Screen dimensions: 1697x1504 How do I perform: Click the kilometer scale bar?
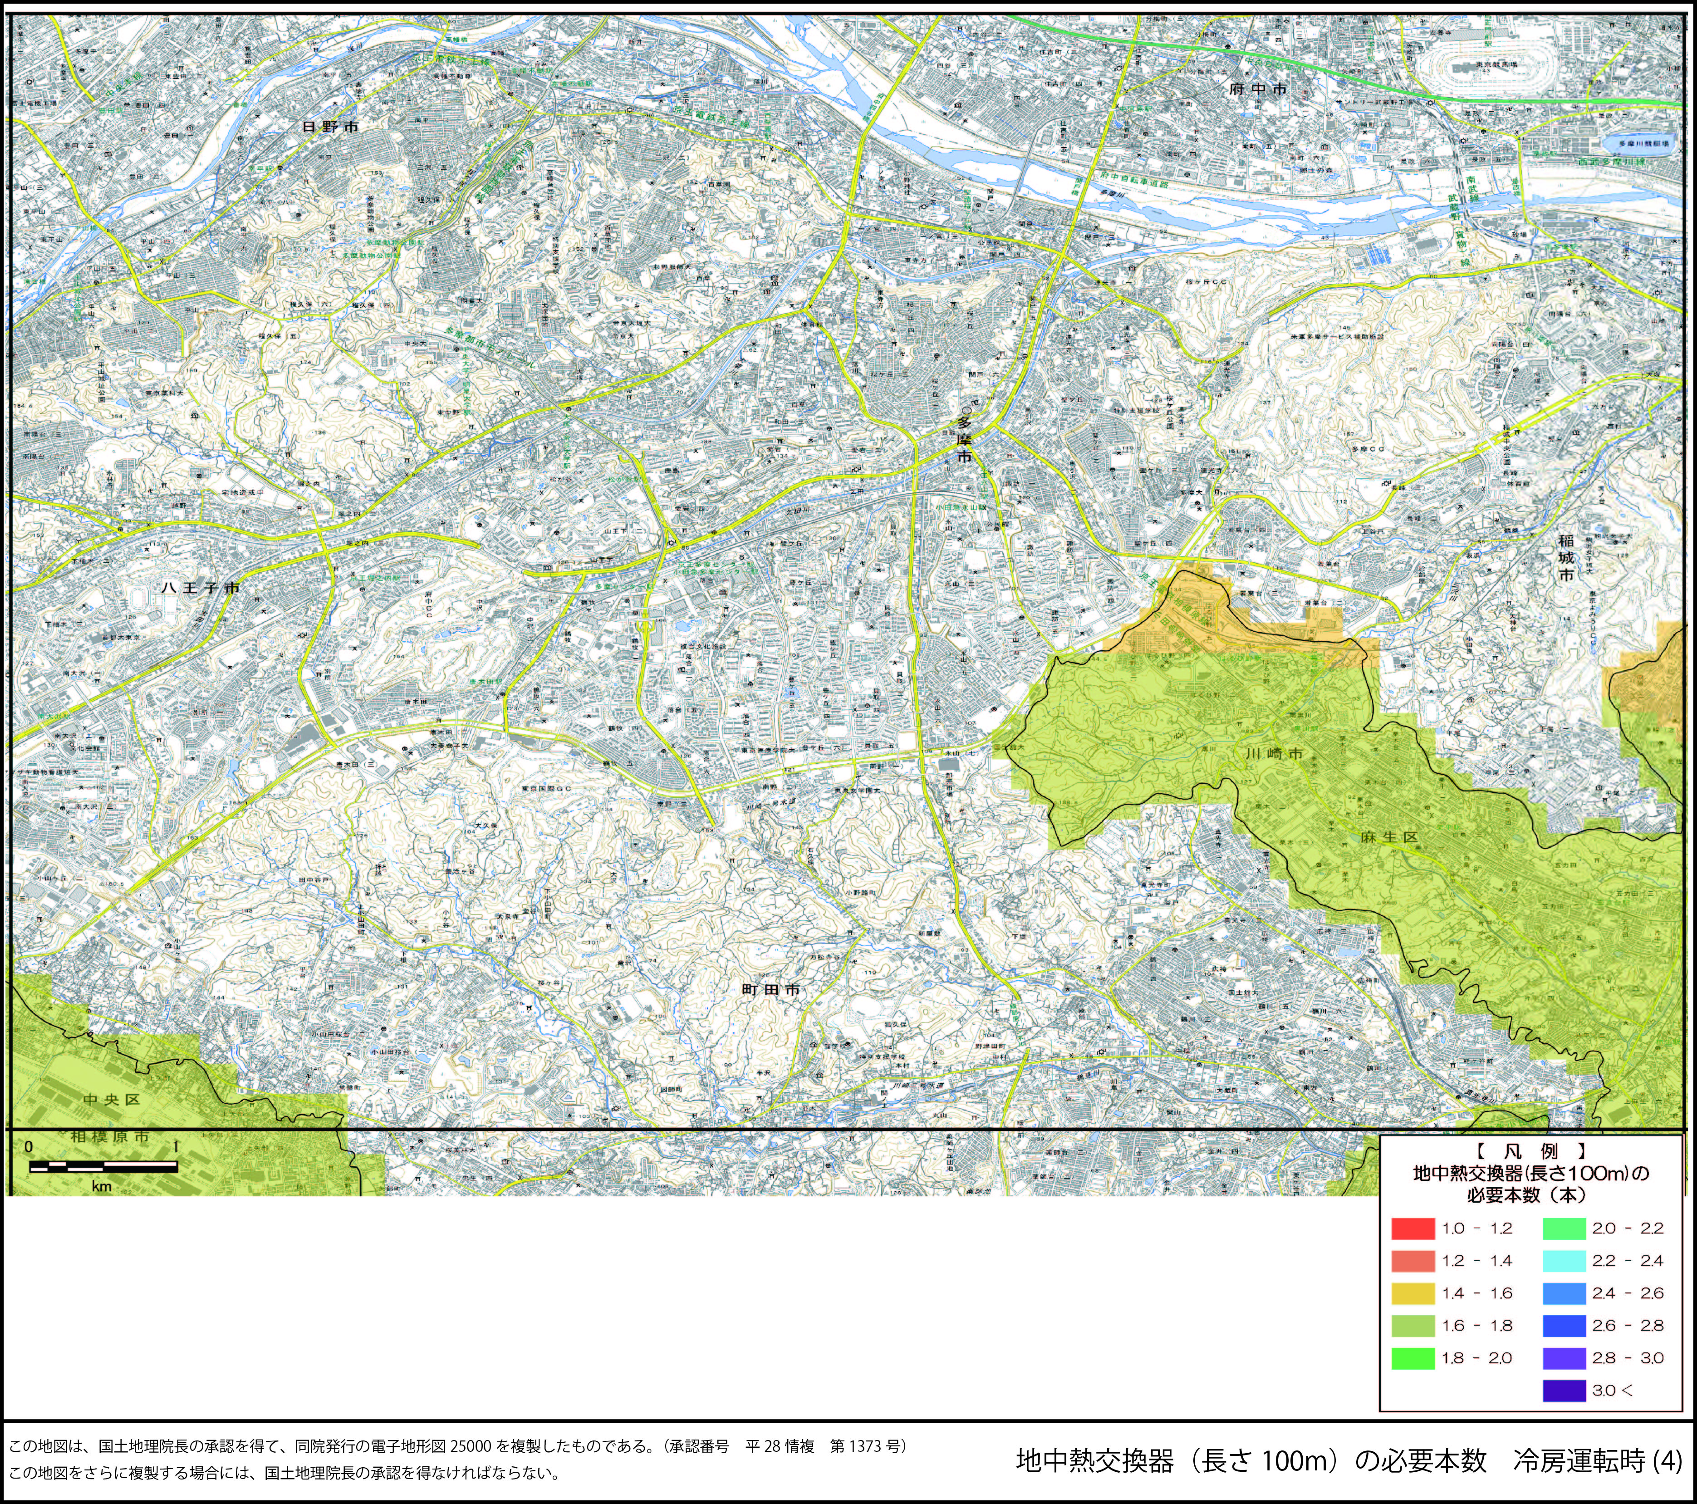pos(103,1166)
